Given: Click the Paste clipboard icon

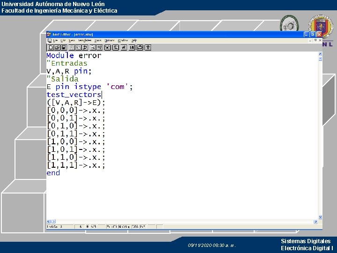Looking at the screenshot, I should 85,47.
